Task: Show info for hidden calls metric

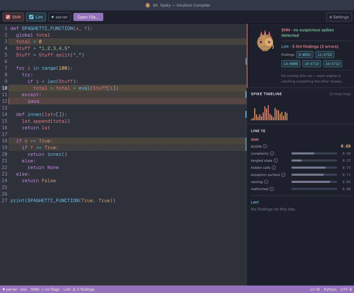Action: click(x=273, y=168)
